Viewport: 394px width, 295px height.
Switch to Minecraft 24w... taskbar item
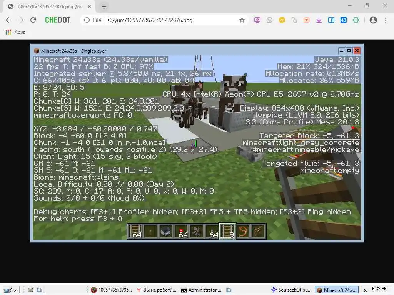coord(337,290)
